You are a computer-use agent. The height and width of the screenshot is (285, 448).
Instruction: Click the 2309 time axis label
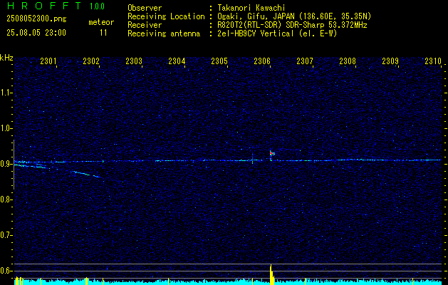390,61
